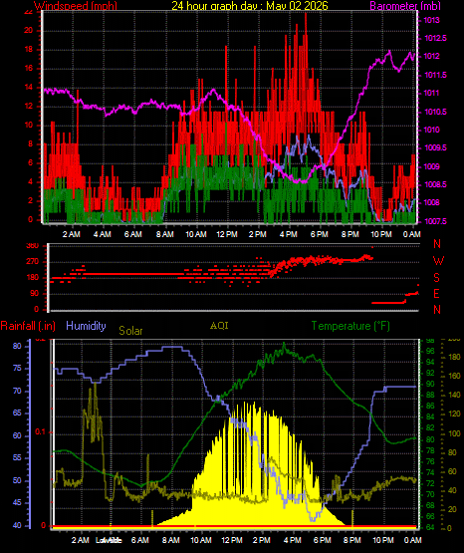464x553 pixels.
Task: Click the 1010.5 barometer scale value
Action: (435, 112)
